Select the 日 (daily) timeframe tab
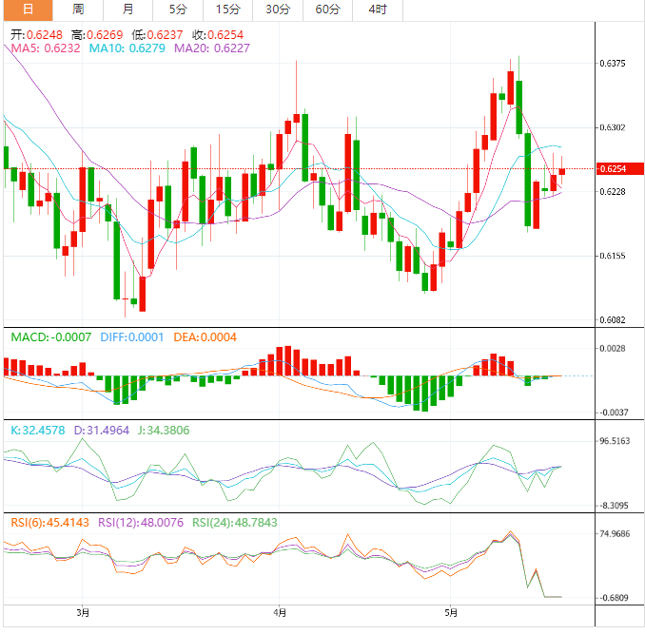This screenshot has width=645, height=634. tap(28, 10)
